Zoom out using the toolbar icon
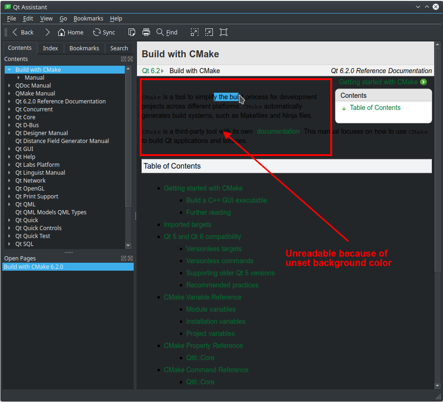Viewport: 443px width, 402px height. click(x=209, y=32)
